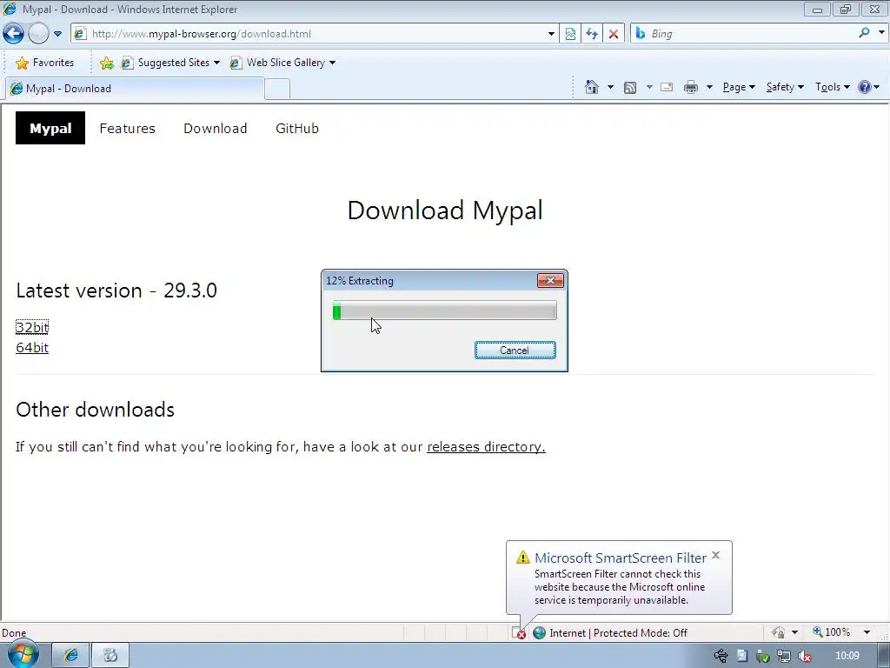Click the Read Mail icon
This screenshot has height=668, width=890.
coord(667,88)
